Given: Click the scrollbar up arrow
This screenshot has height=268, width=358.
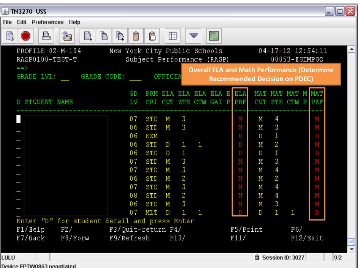Looking at the screenshot, I should tap(352, 49).
